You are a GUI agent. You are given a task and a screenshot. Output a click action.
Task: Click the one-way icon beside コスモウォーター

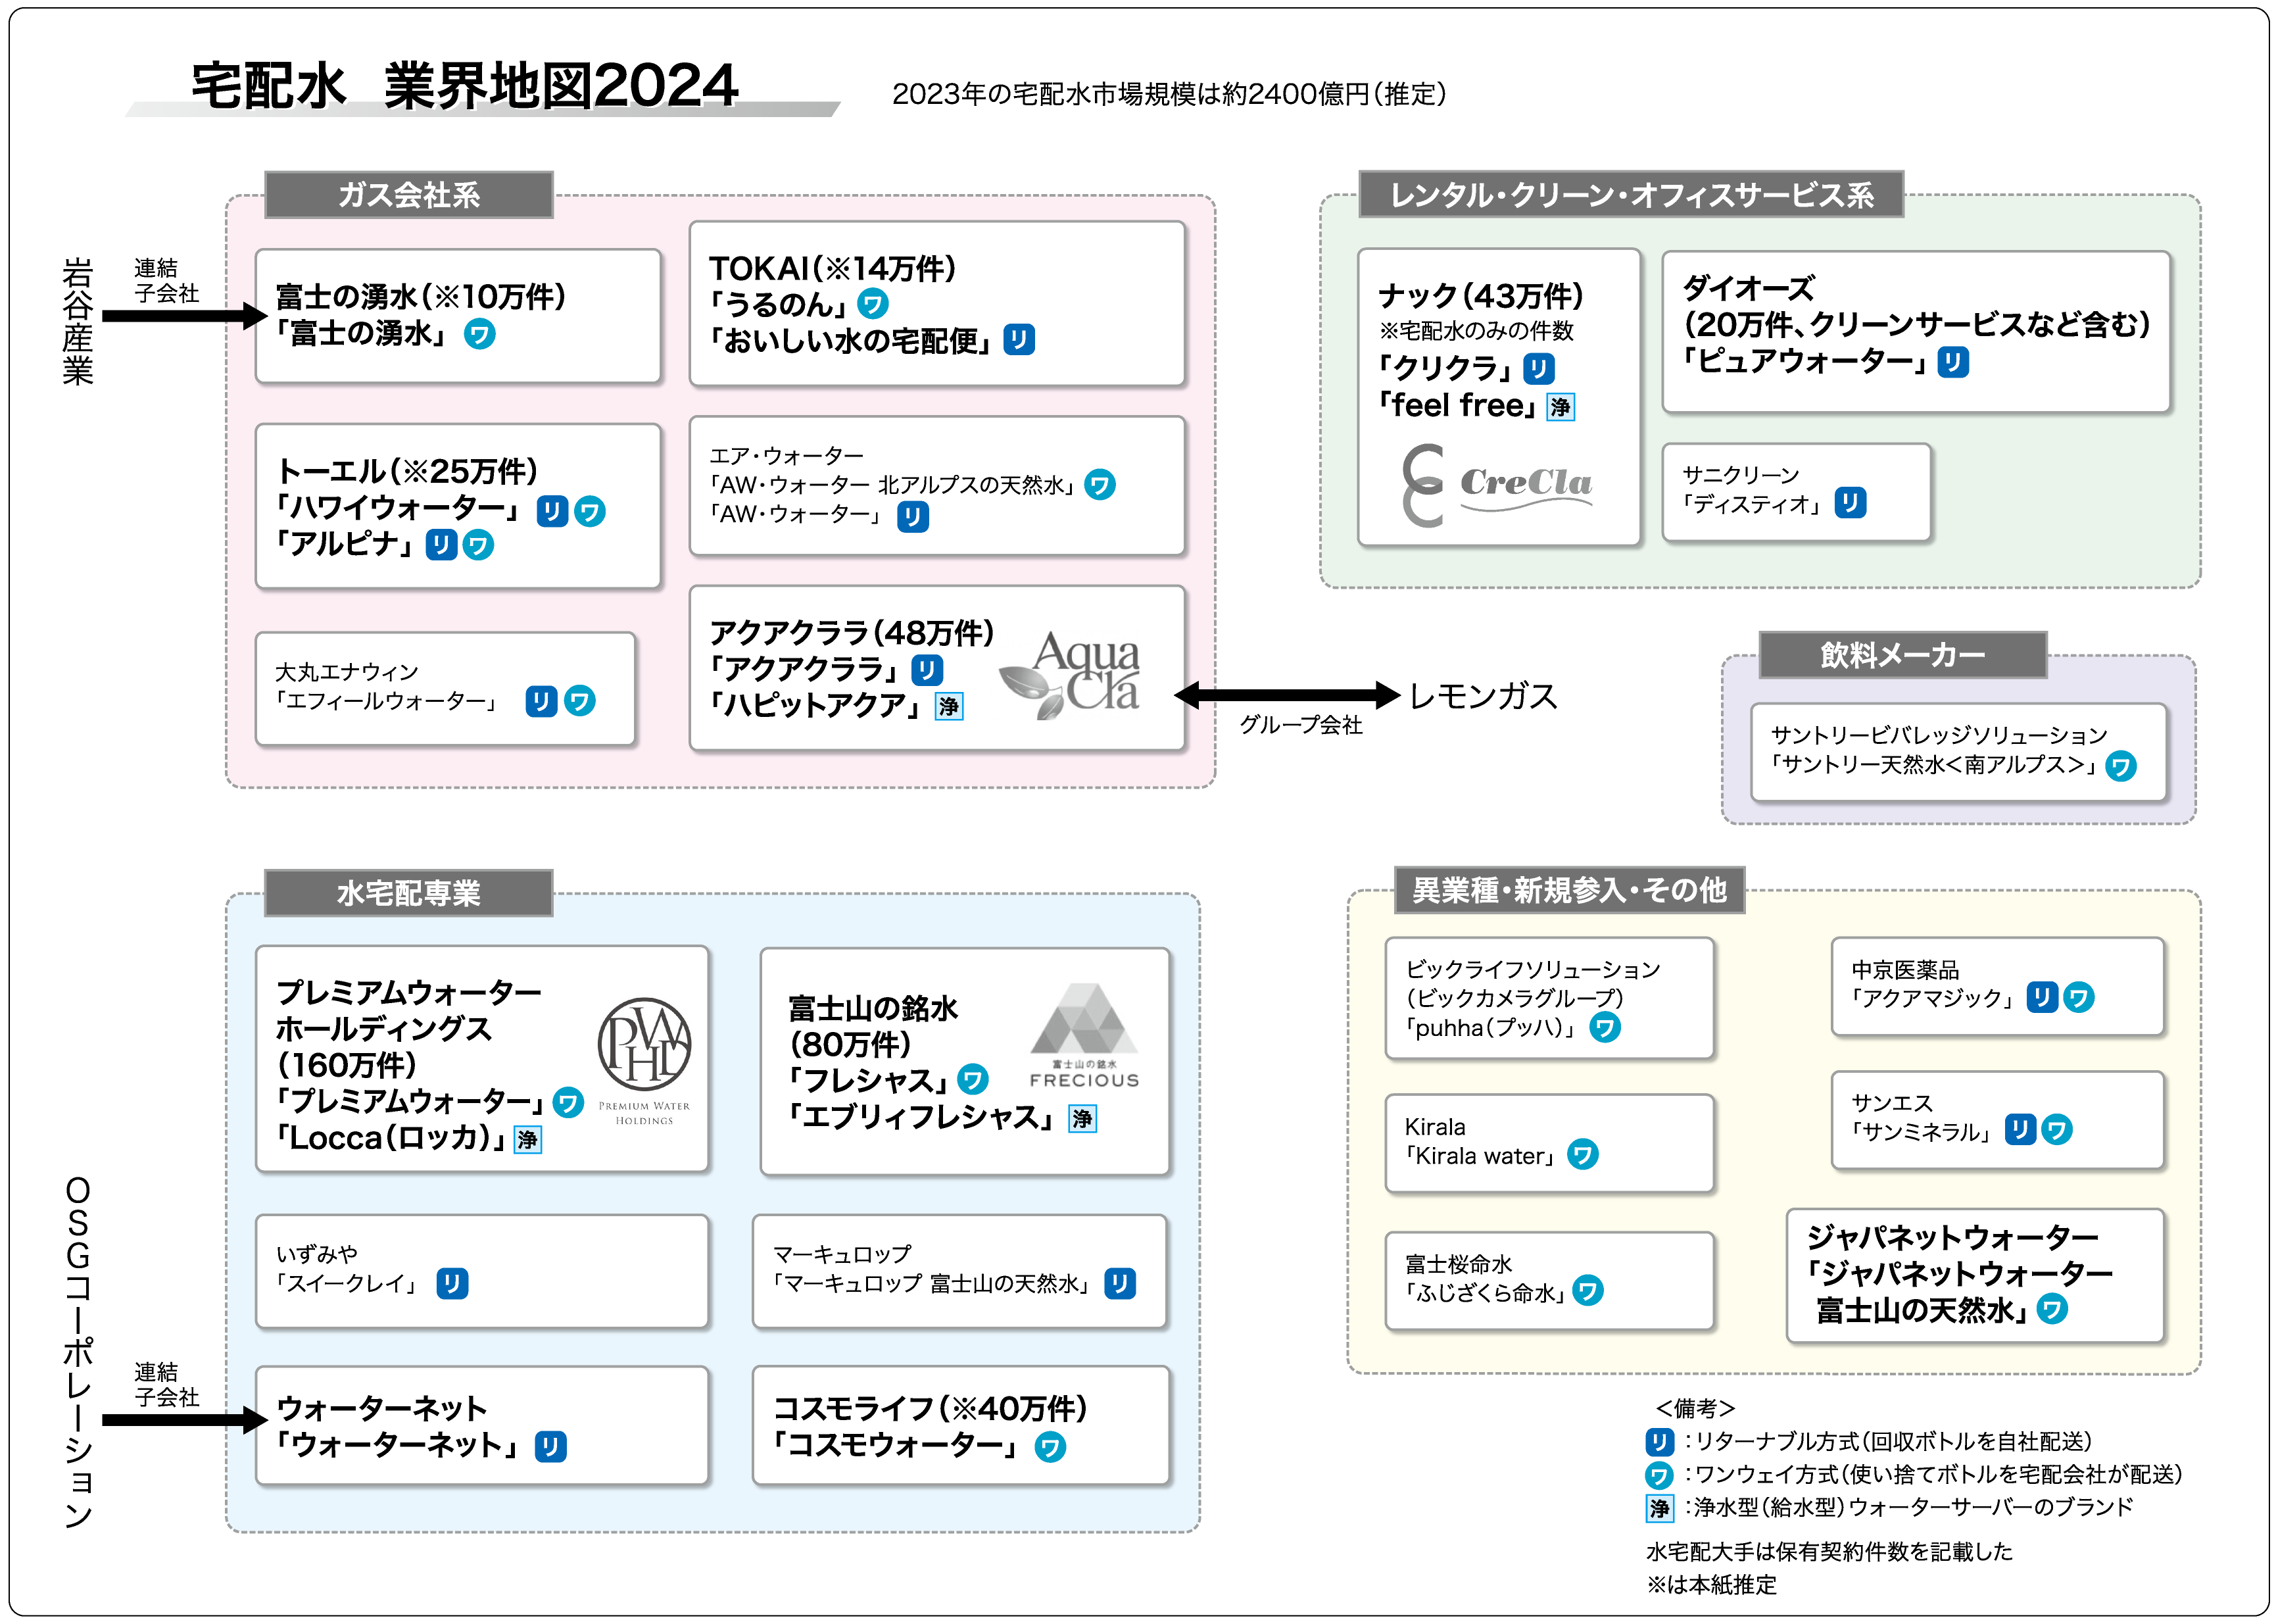pos(1050,1447)
